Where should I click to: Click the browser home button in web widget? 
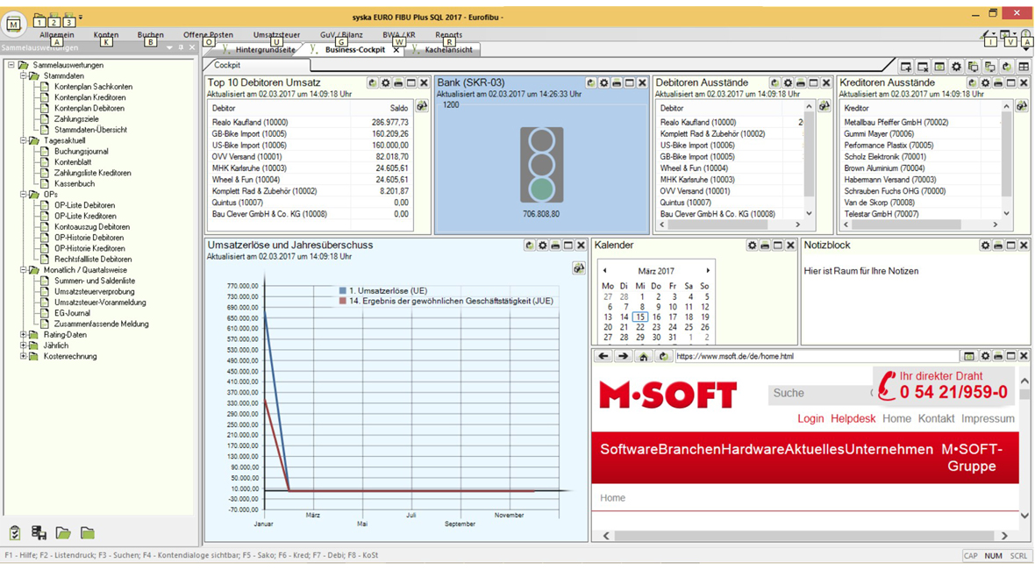pyautogui.click(x=643, y=357)
